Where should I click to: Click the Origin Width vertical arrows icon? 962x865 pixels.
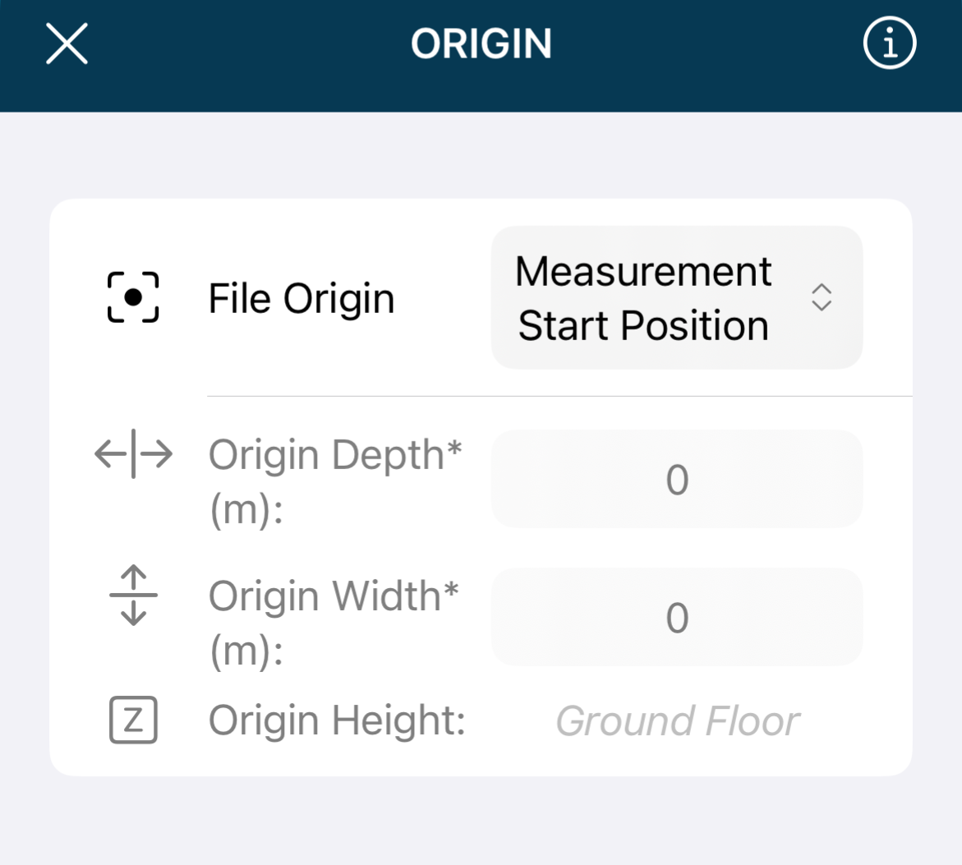[133, 596]
